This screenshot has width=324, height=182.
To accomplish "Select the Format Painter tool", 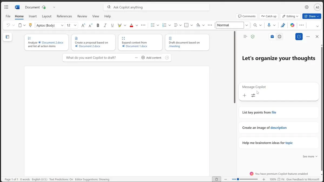I will 30,25.
